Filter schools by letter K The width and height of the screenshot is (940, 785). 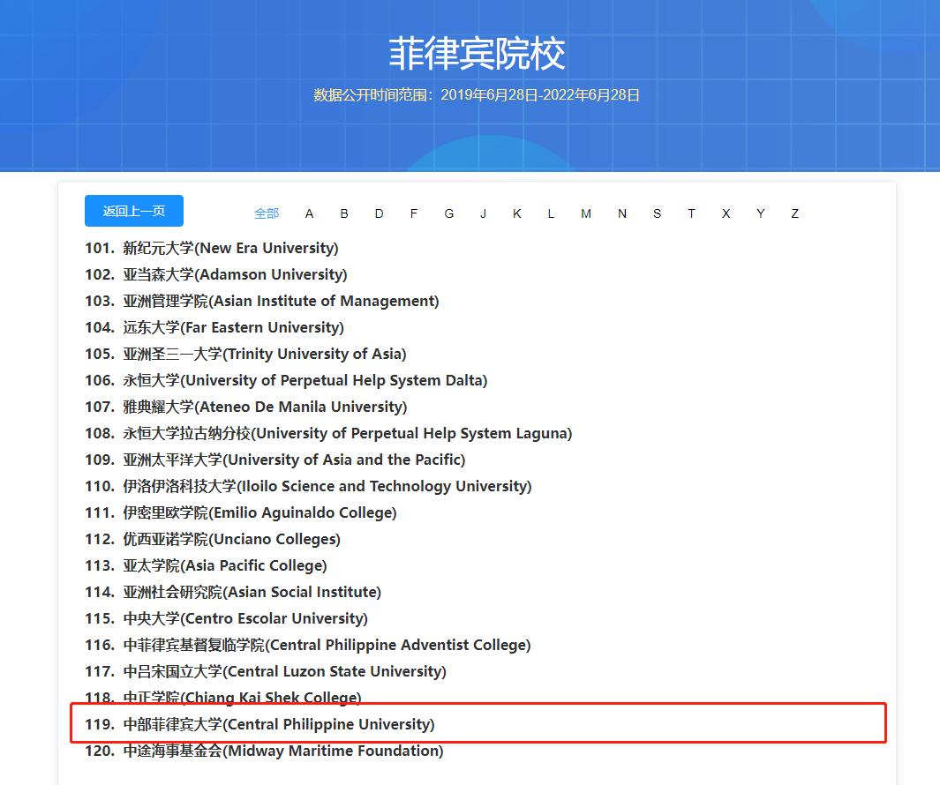click(517, 213)
